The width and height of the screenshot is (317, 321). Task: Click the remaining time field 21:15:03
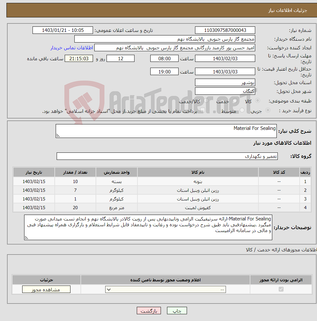click(x=79, y=59)
